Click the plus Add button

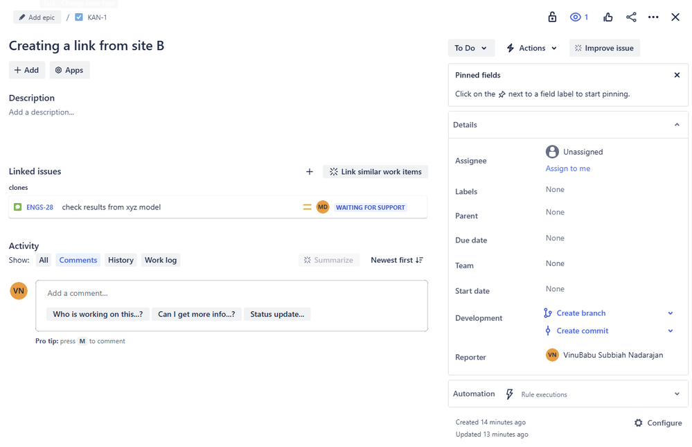click(x=27, y=70)
